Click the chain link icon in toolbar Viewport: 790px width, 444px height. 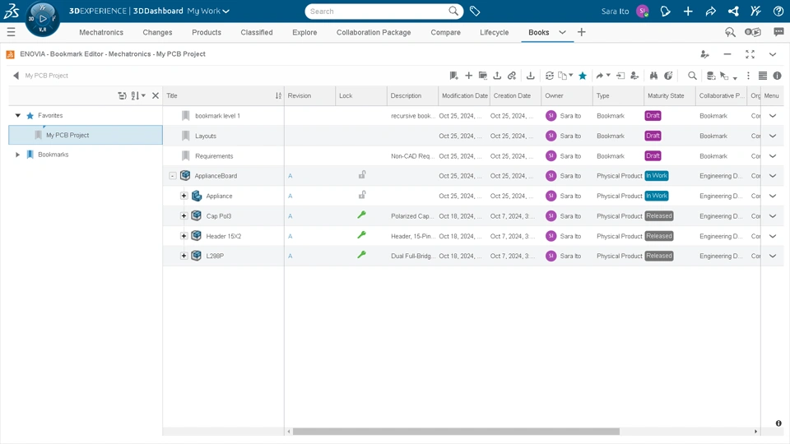tap(512, 76)
